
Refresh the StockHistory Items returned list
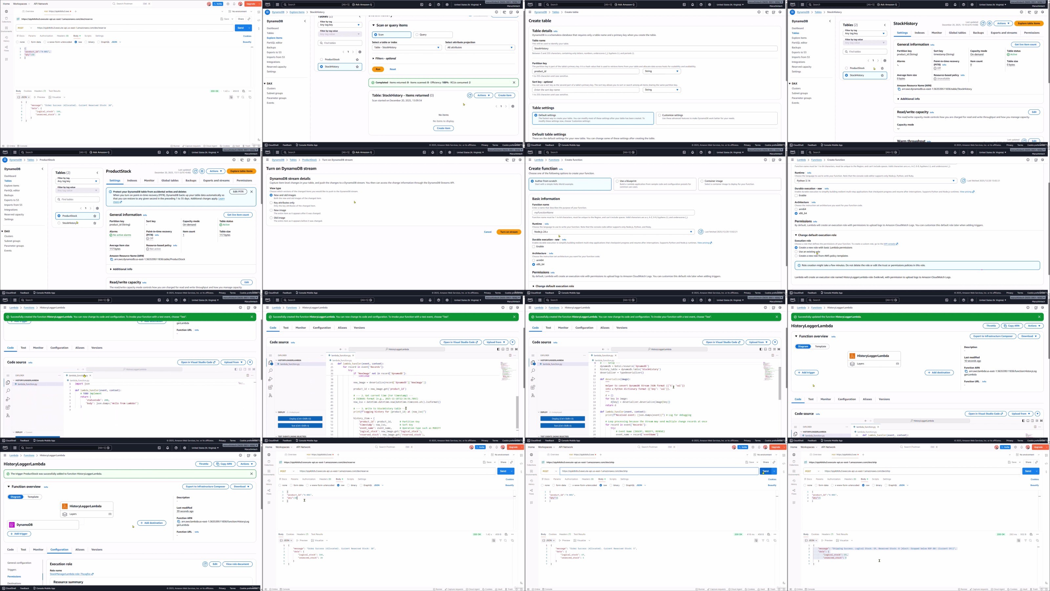(470, 96)
